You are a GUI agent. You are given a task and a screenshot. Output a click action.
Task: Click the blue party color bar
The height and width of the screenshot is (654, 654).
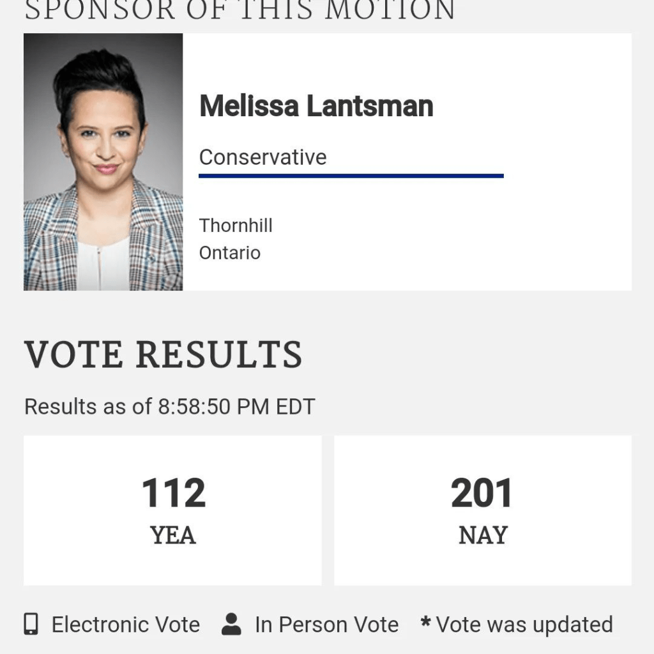click(351, 176)
